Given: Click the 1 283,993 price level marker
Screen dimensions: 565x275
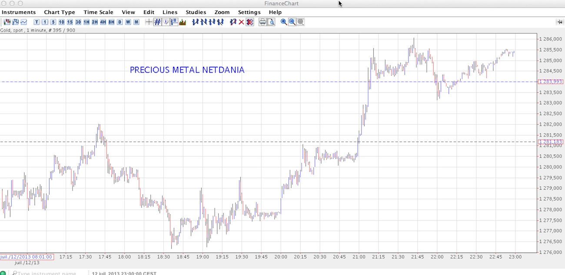Looking at the screenshot, I should pos(550,81).
